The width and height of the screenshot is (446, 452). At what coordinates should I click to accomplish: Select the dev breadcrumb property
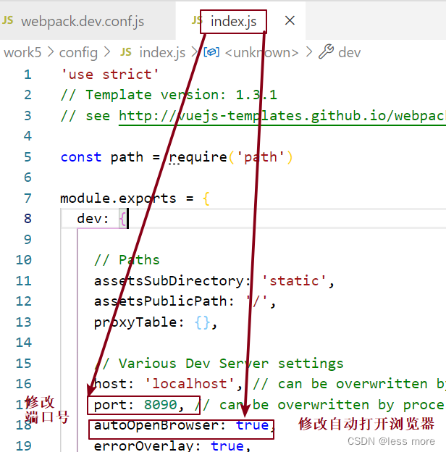[349, 52]
